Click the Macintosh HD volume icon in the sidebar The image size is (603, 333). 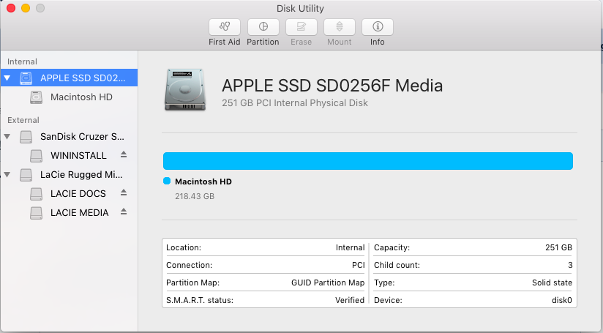(36, 97)
